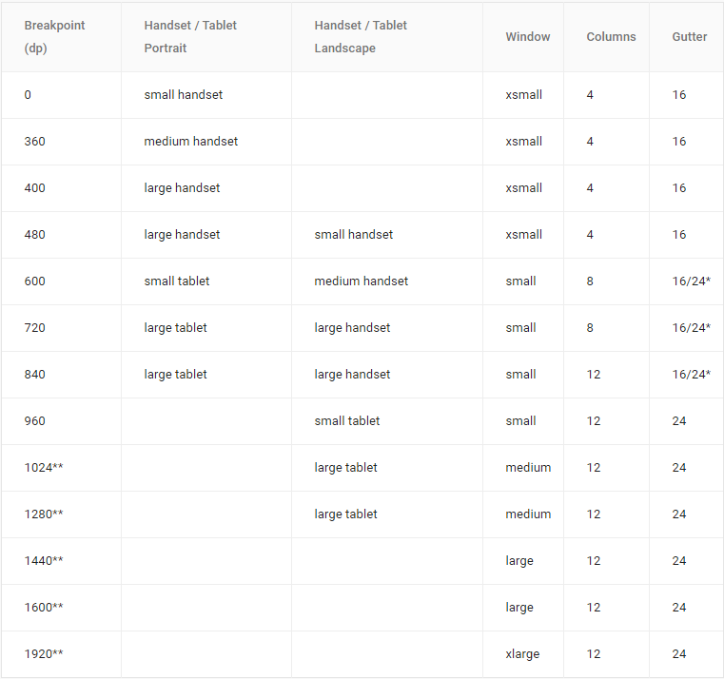Click the 600 breakpoint cell
Viewport: 724px width, 679px height.
pyautogui.click(x=35, y=281)
